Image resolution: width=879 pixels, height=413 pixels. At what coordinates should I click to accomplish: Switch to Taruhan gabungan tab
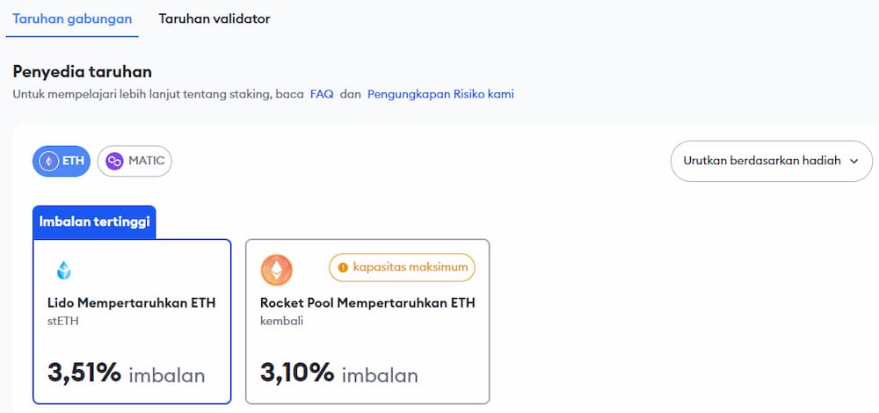point(72,18)
